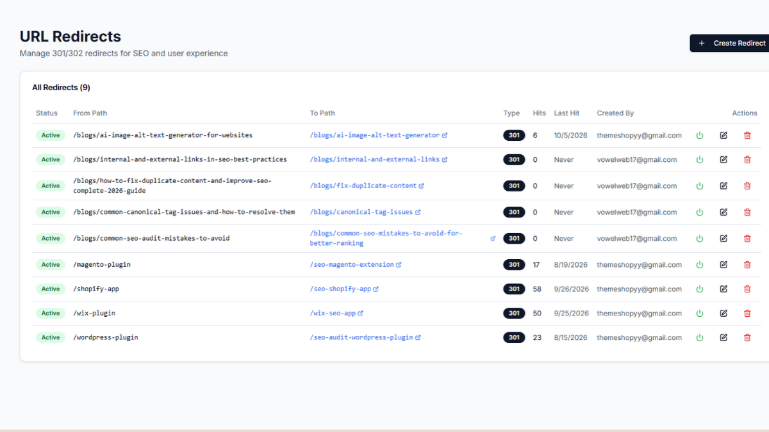Delete the /wix-plugin redirect
Image resolution: width=769 pixels, height=432 pixels.
pyautogui.click(x=747, y=313)
